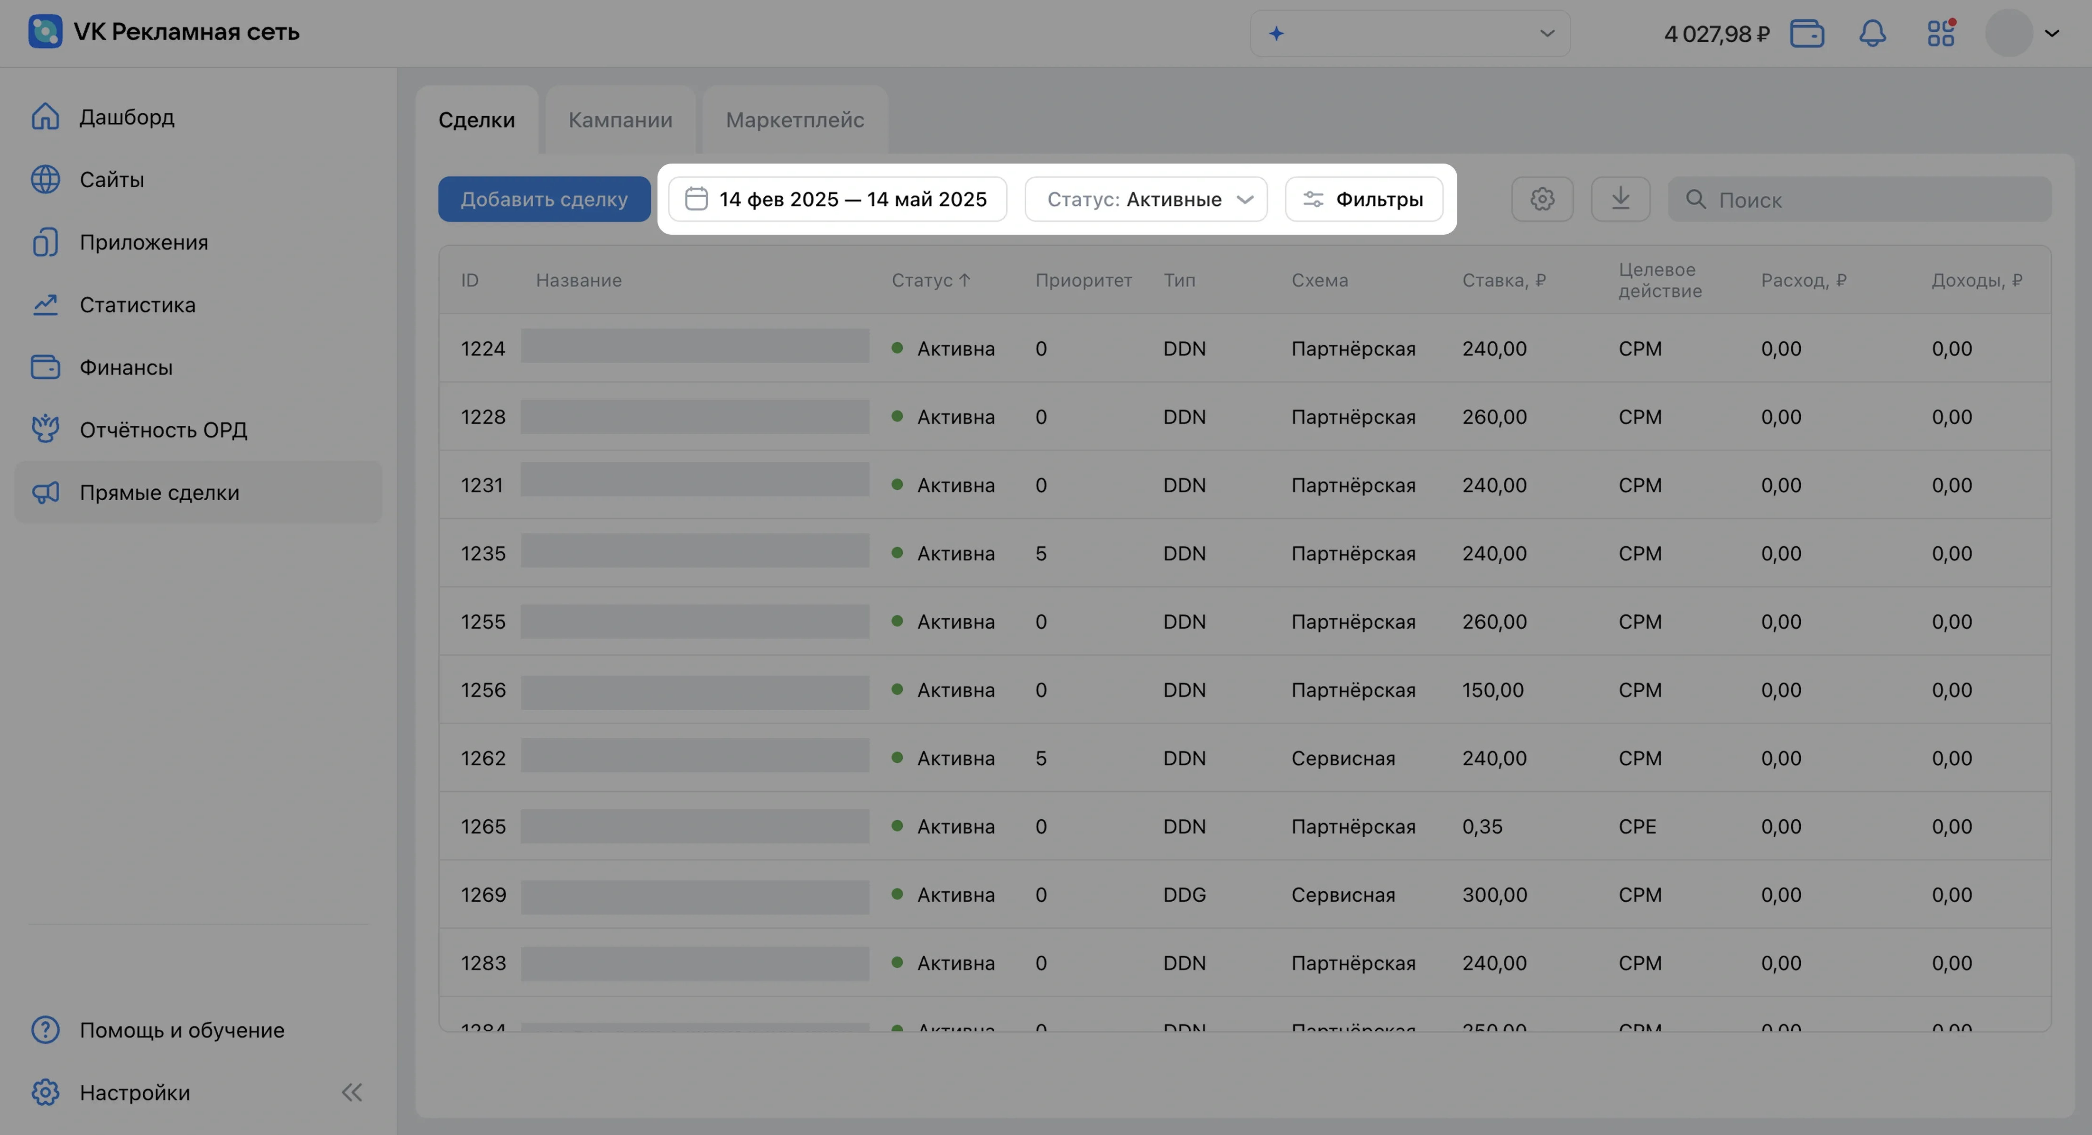This screenshot has height=1135, width=2092.
Task: Click the VK Рекламная сеть logo icon
Action: coord(45,32)
